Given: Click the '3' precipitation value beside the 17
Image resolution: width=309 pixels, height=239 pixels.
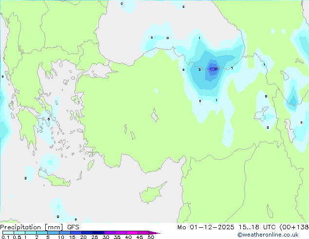Looking at the screenshot, I should pyautogui.click(x=200, y=69).
